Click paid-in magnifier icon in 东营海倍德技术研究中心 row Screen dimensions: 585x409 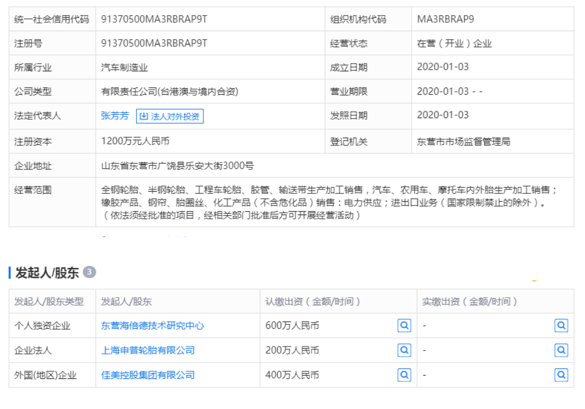[x=561, y=326]
